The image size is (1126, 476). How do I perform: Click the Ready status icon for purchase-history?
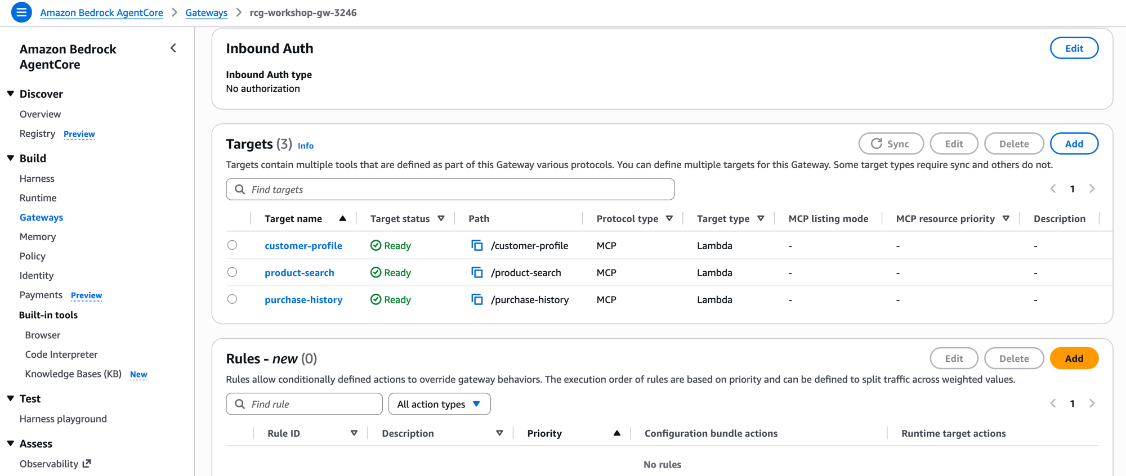pos(376,299)
